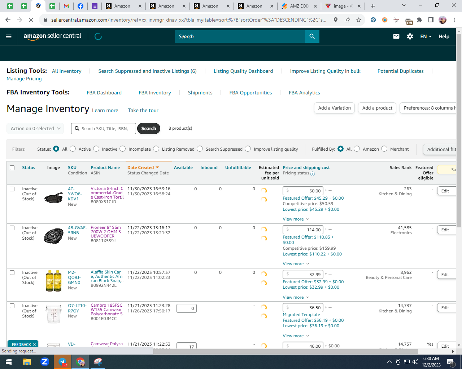Check the Alaffia Black Soap row checkbox
Screen dimensions: 462x369
coord(12,272)
